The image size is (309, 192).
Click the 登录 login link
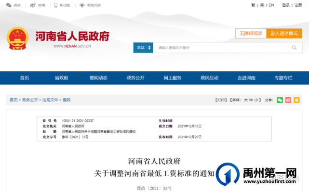[x=286, y=5]
